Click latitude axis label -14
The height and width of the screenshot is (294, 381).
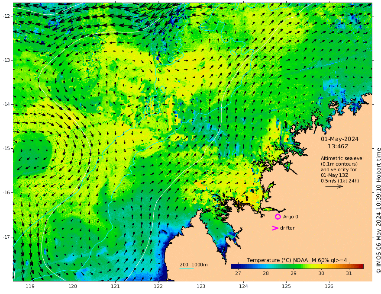click(6, 104)
